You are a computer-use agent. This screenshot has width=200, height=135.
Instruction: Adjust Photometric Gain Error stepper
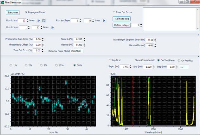click(43, 39)
